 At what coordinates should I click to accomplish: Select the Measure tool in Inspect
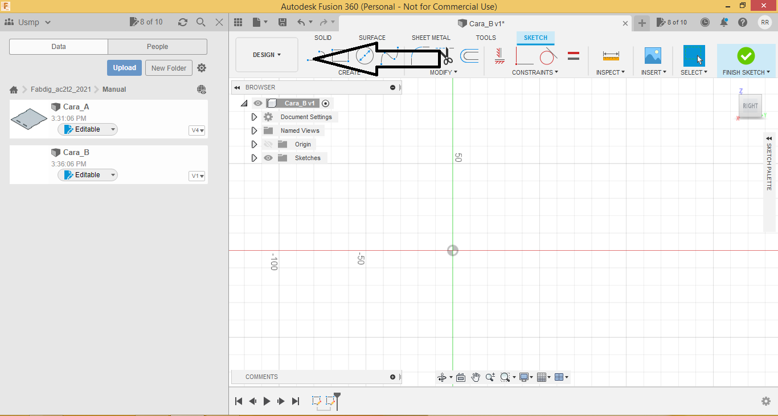pyautogui.click(x=611, y=56)
